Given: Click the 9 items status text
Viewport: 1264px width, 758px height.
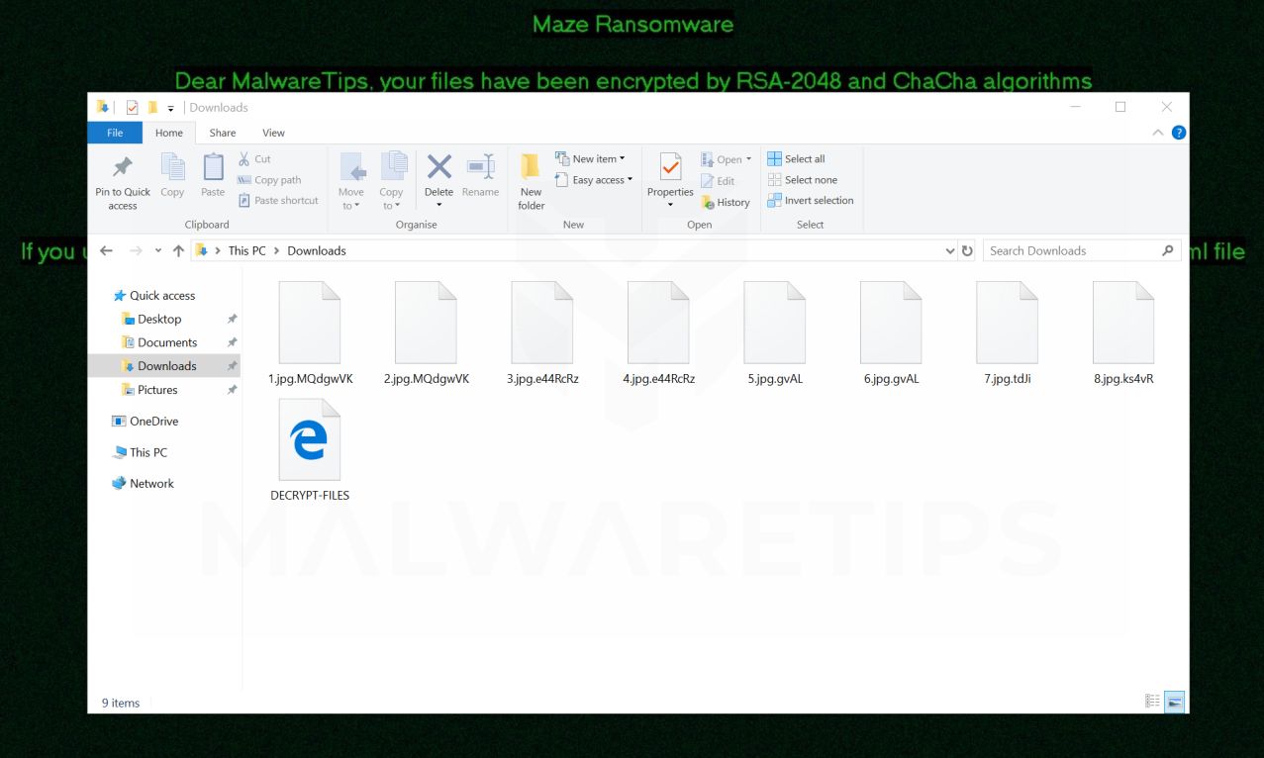Looking at the screenshot, I should [121, 704].
